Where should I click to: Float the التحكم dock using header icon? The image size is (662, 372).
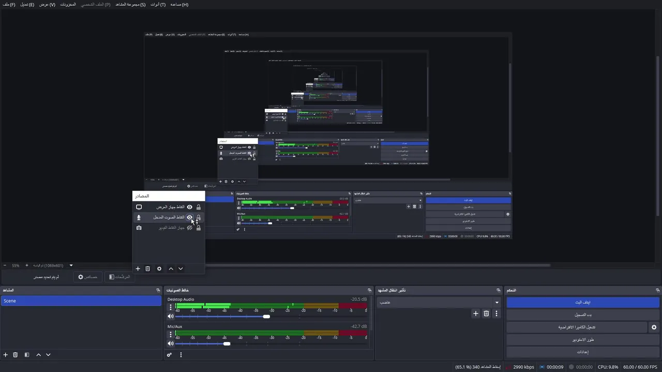point(658,290)
